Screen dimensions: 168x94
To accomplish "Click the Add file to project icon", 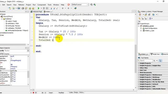I will (30, 8).
